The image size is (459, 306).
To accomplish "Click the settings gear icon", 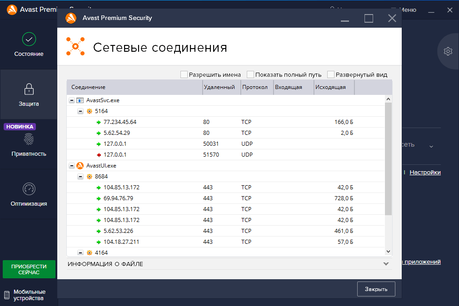I will click(448, 51).
